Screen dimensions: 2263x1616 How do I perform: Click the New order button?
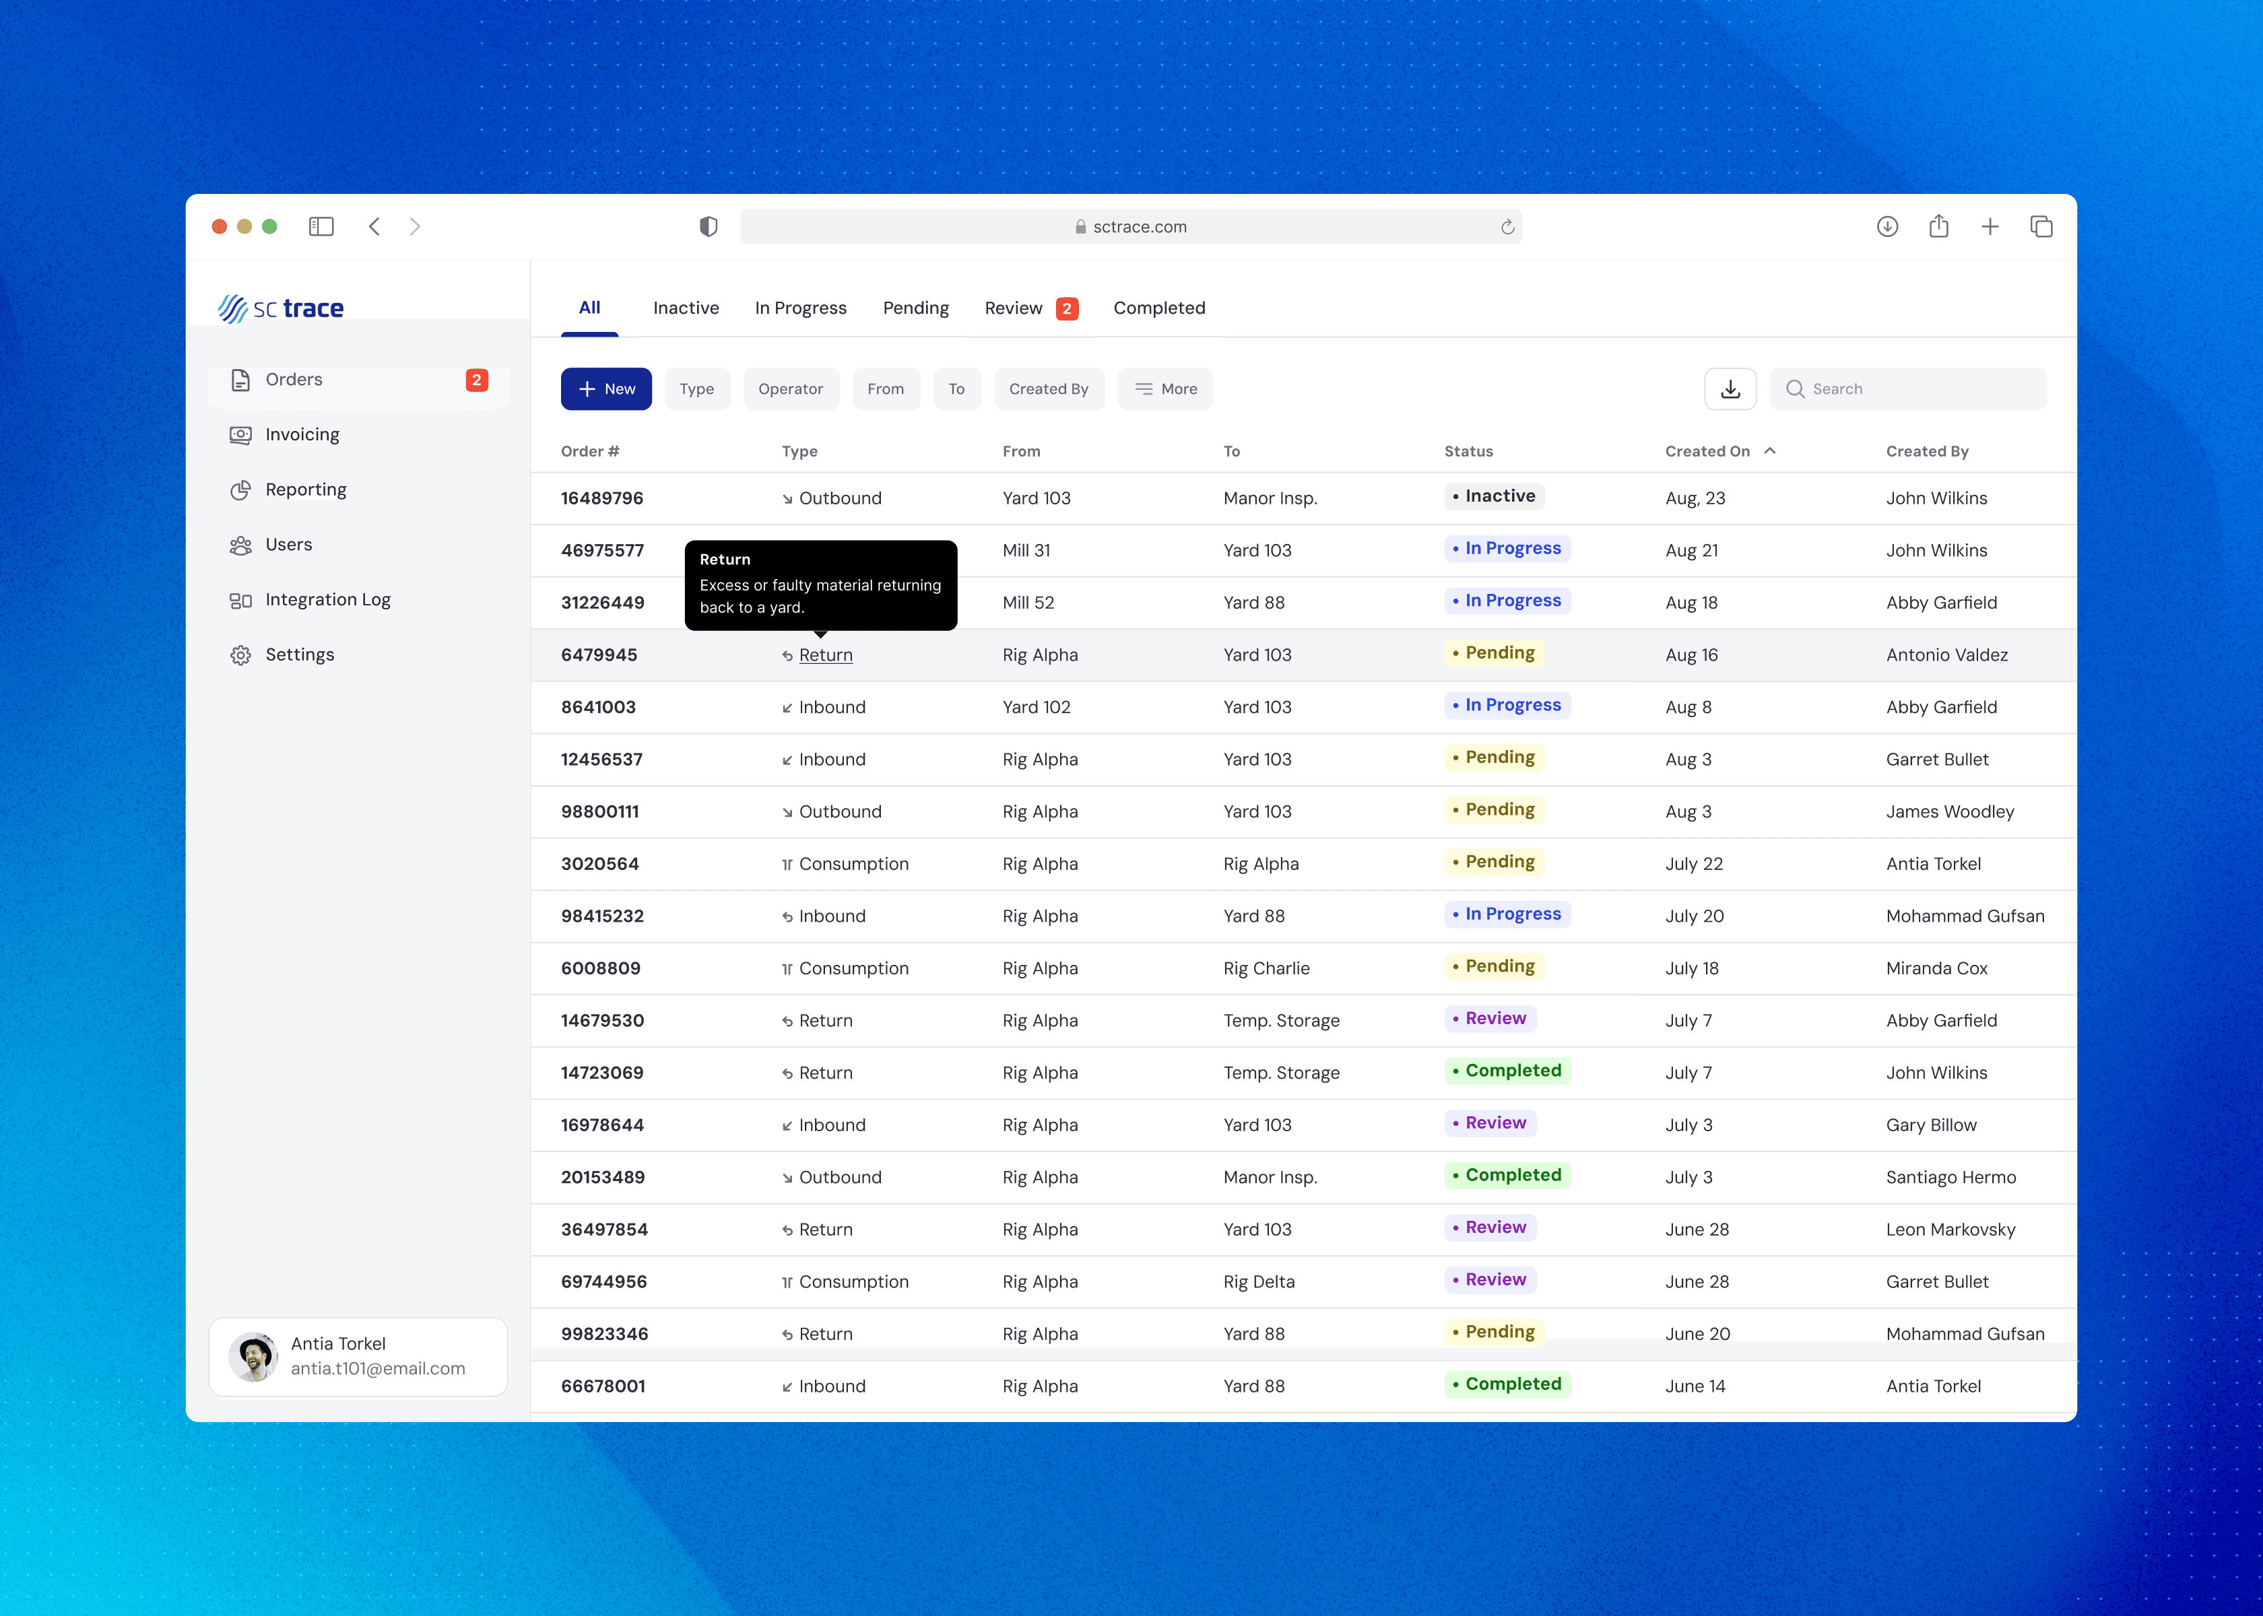(606, 389)
